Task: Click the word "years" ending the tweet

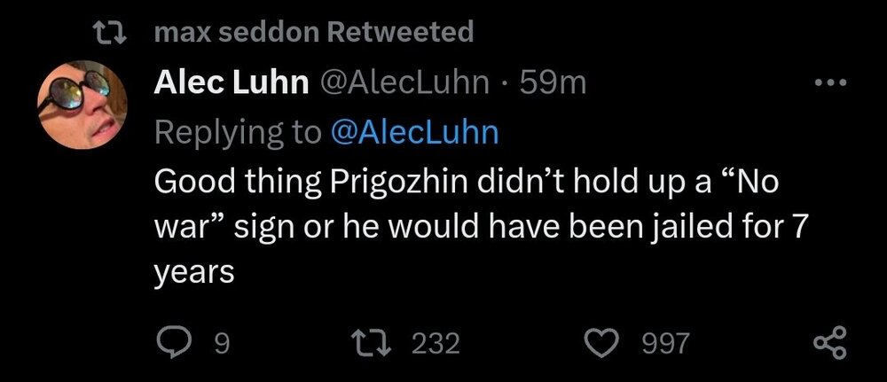Action: pyautogui.click(x=194, y=274)
